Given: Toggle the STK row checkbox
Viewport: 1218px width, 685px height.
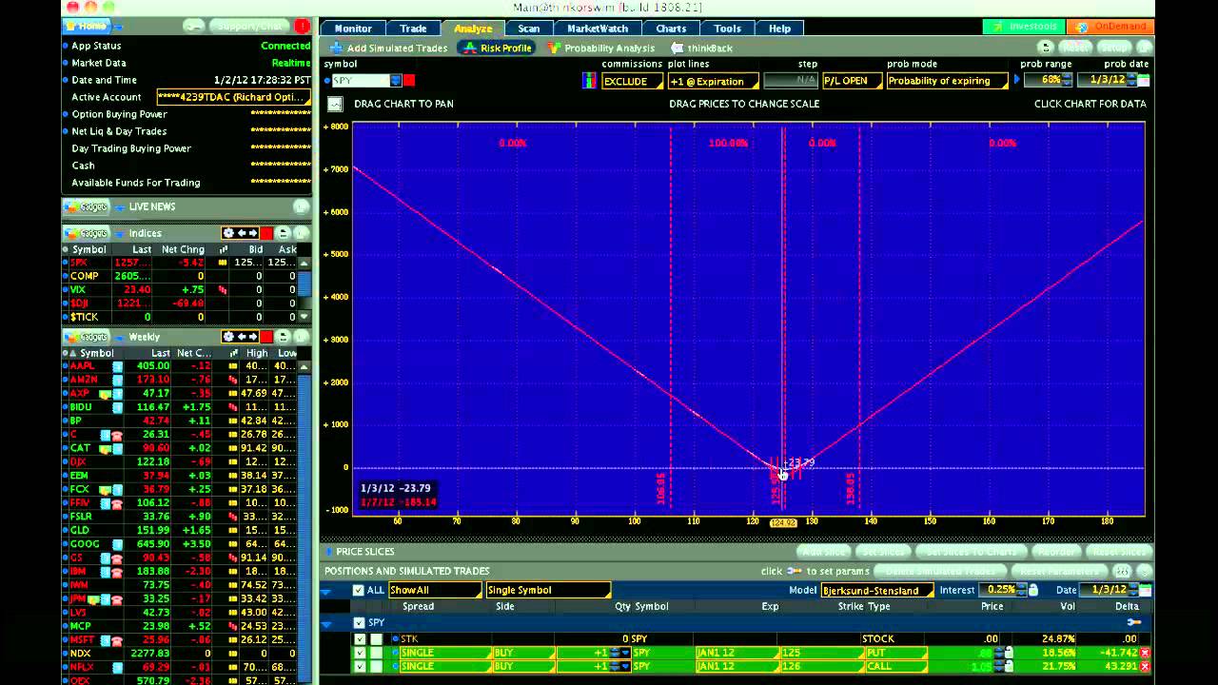Looking at the screenshot, I should (360, 639).
